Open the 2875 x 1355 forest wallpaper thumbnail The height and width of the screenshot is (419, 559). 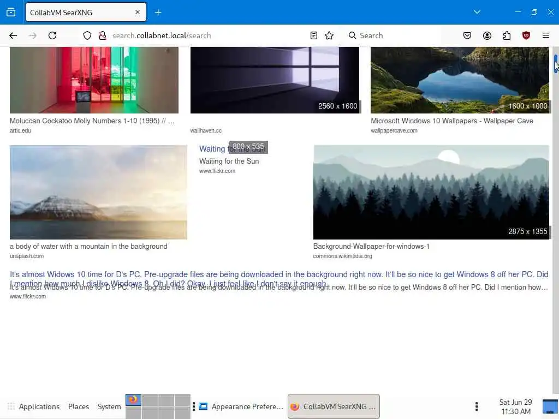(431, 192)
